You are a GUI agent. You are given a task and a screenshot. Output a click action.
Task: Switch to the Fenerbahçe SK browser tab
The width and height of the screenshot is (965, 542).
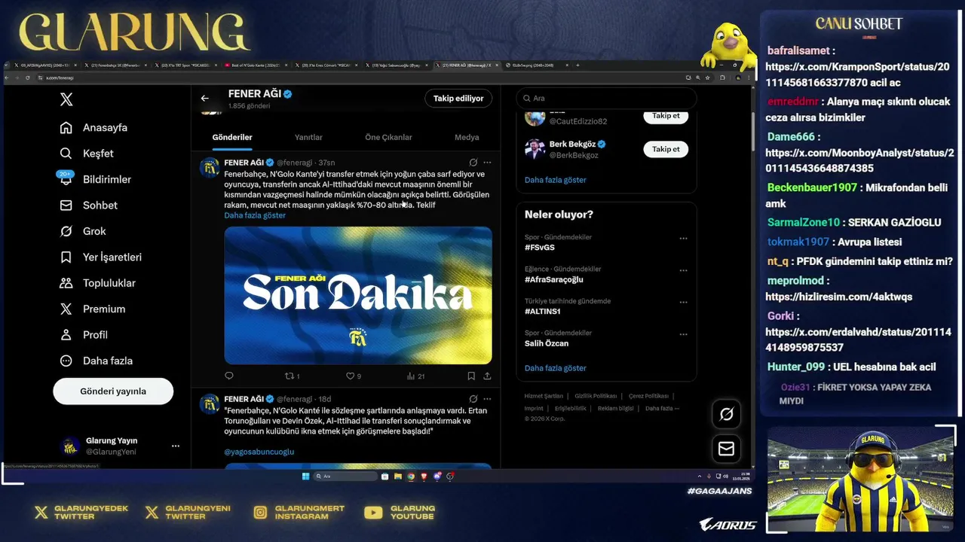pyautogui.click(x=117, y=65)
